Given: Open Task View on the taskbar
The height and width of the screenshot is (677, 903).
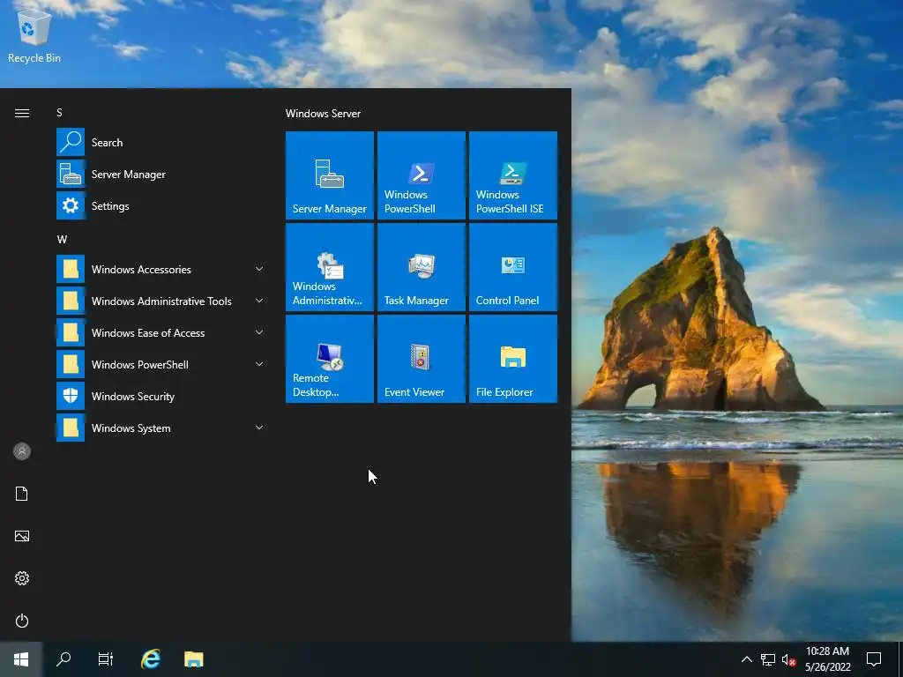Looking at the screenshot, I should tap(106, 659).
